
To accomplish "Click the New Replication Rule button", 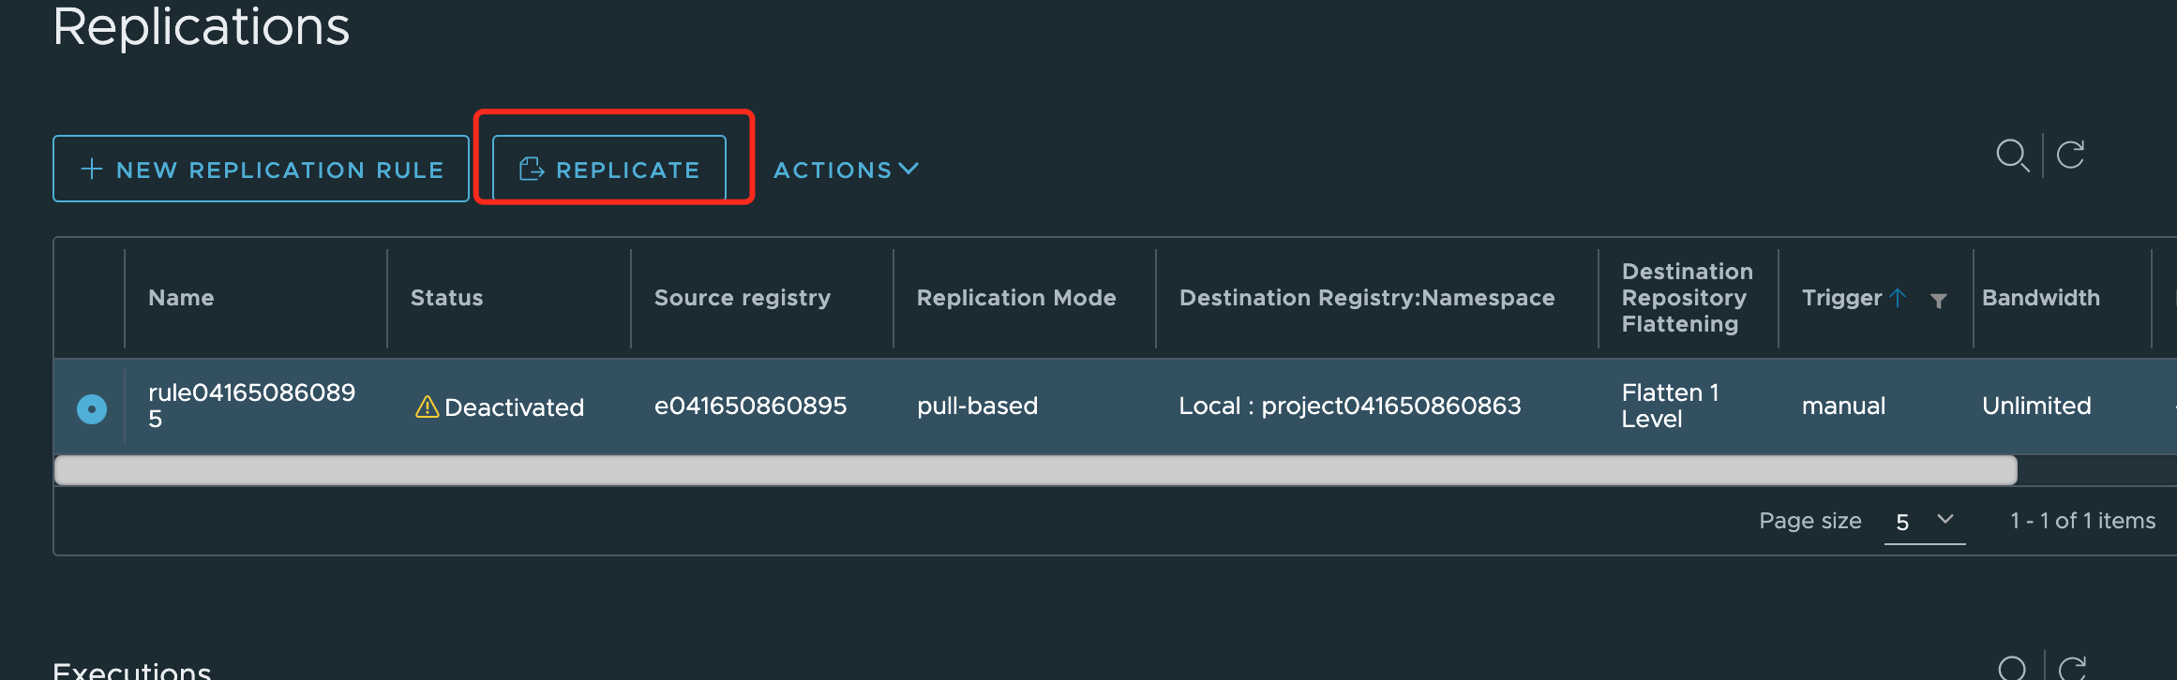I will coord(261,169).
